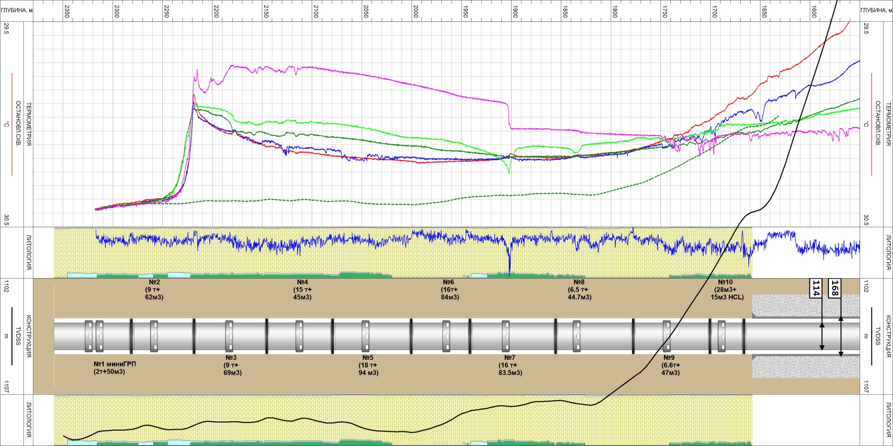Viewport: 893px width, 446px height.
Task: Click the №5 (18 т+ 94 м3) annotation
Action: point(368,365)
